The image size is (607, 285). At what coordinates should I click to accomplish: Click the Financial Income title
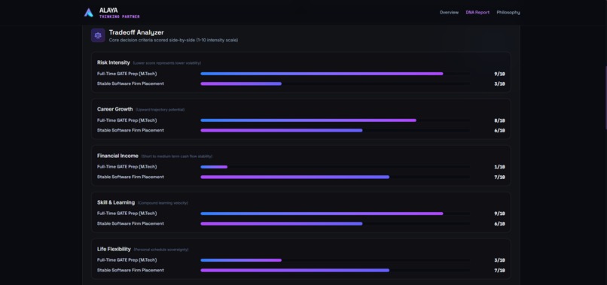coord(117,156)
